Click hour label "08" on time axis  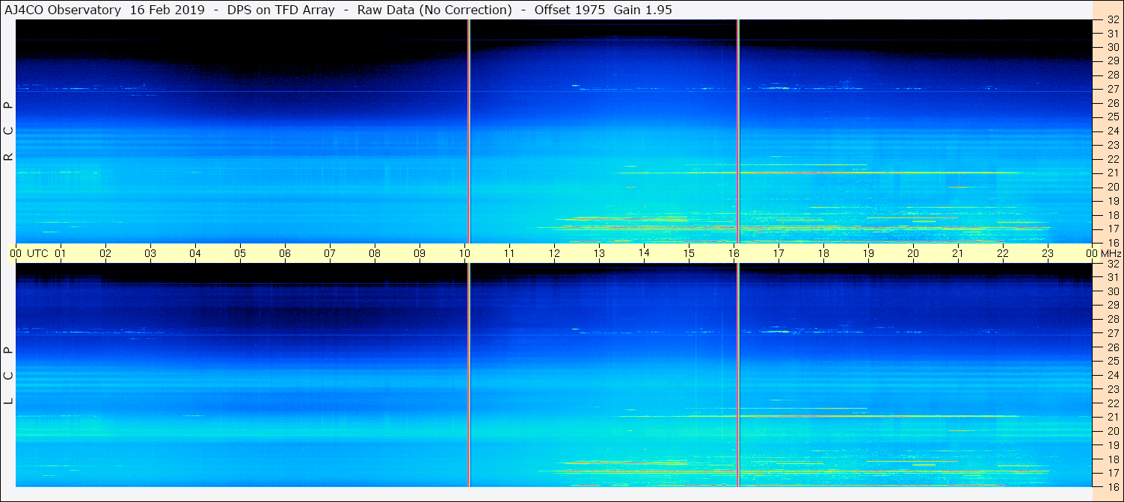coord(375,253)
